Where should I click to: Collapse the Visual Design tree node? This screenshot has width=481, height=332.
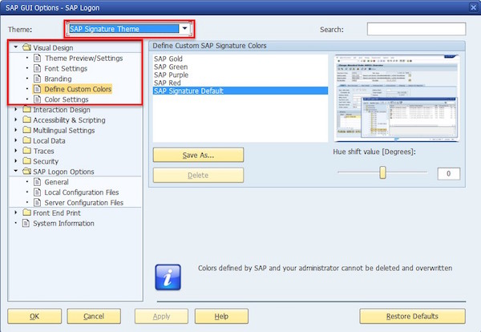click(x=16, y=47)
